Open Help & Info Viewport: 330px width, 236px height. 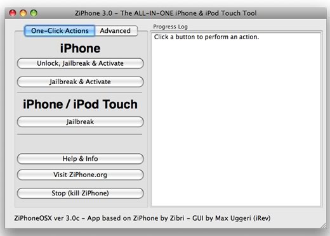tap(80, 159)
